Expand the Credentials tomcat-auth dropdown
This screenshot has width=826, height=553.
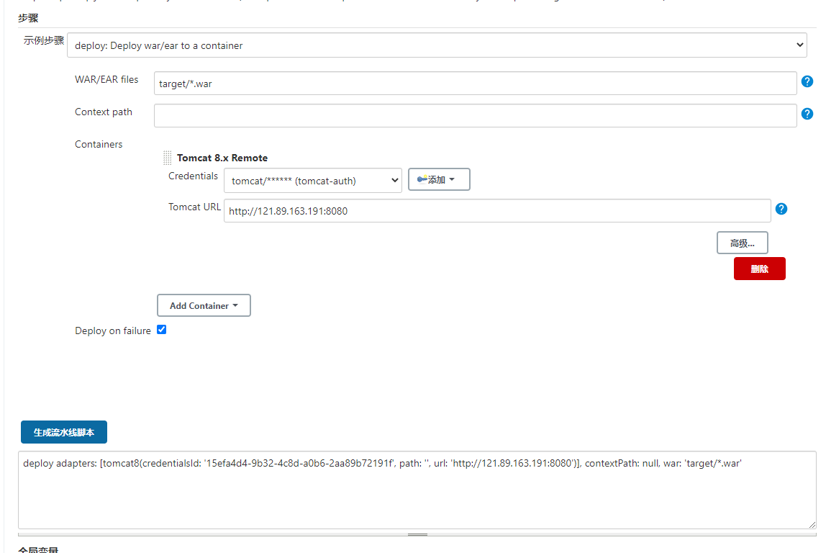click(x=312, y=181)
